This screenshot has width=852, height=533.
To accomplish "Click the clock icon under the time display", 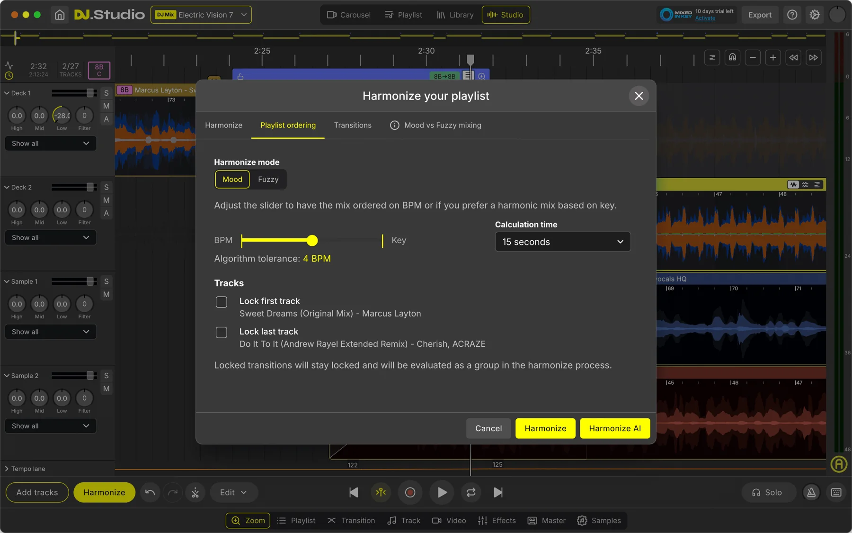I will tap(9, 75).
